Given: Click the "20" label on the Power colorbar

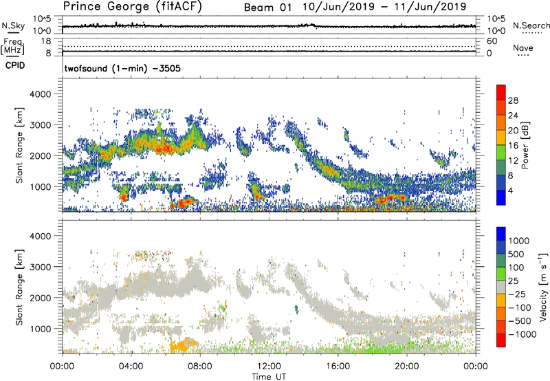Looking at the screenshot, I should [513, 131].
